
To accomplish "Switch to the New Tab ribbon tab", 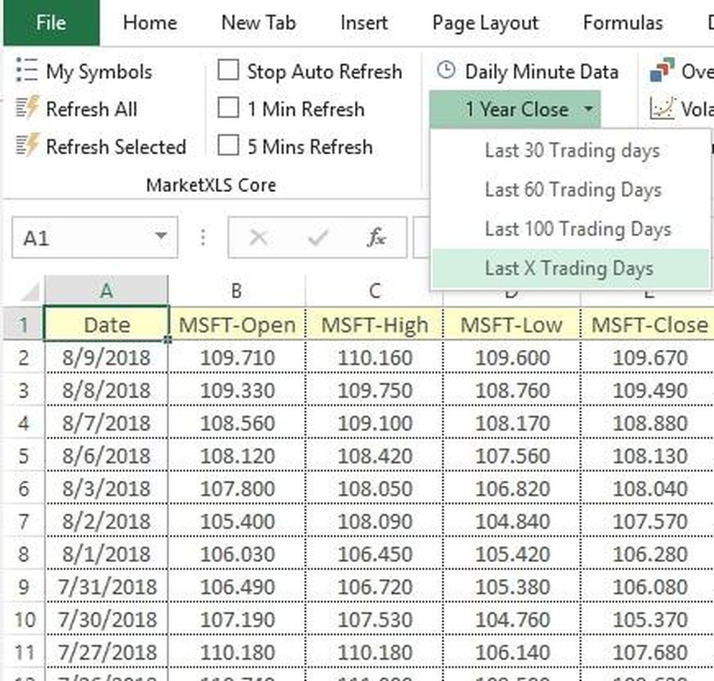I will point(258,23).
